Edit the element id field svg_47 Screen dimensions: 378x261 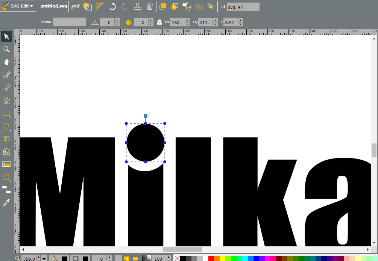[x=243, y=7]
